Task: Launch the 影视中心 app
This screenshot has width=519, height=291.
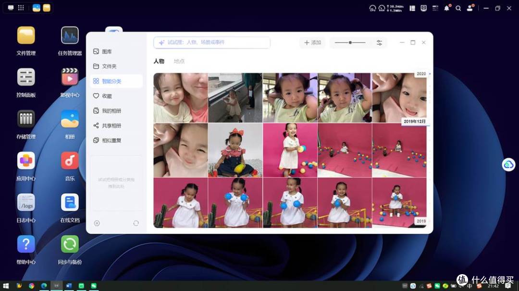Action: point(70,77)
